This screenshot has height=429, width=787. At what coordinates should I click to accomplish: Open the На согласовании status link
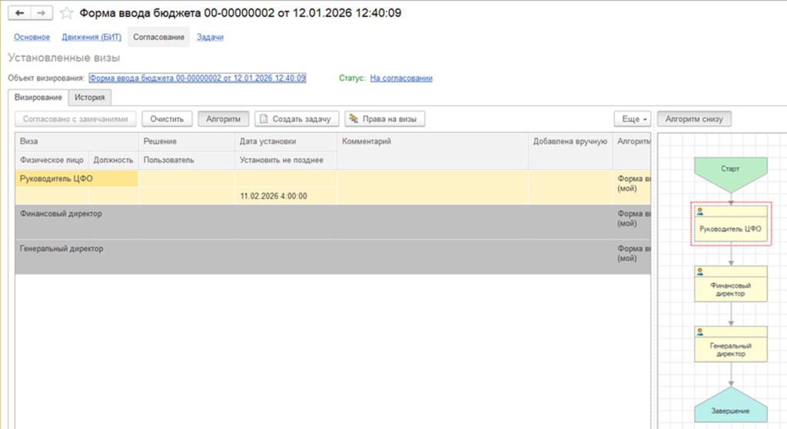401,78
